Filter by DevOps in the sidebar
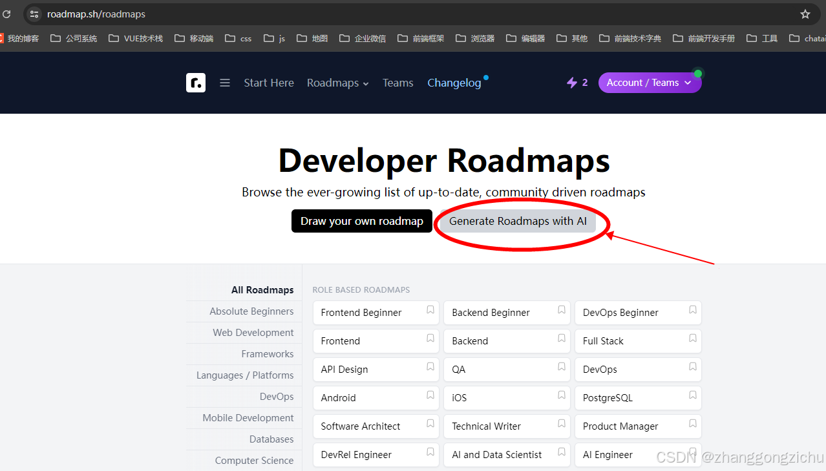826x471 pixels. point(277,397)
